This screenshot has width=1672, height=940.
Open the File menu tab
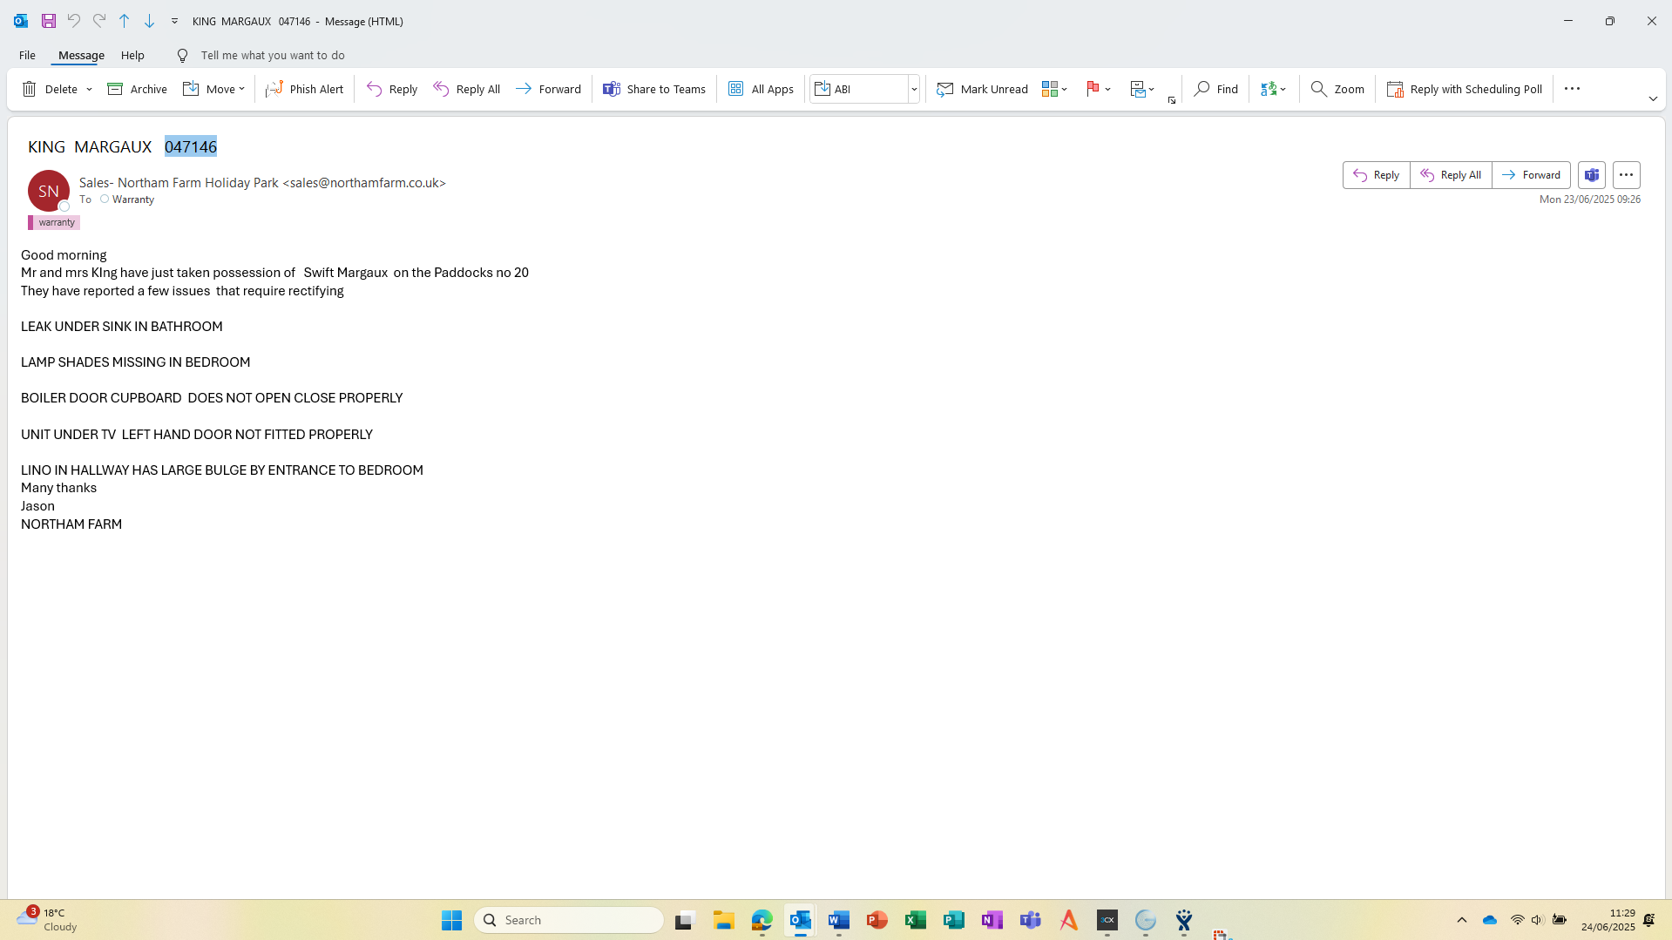point(27,55)
